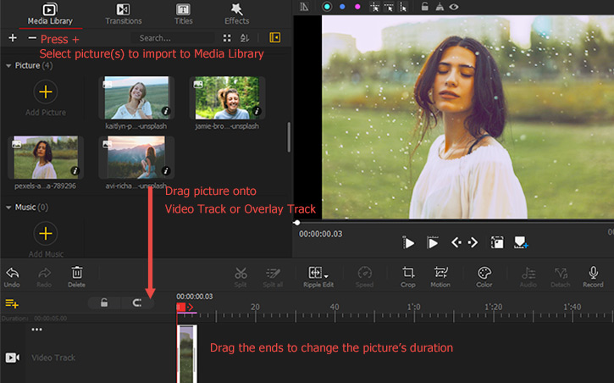Click the add track icon
Viewport: 614px width, 383px height.
pyautogui.click(x=12, y=303)
